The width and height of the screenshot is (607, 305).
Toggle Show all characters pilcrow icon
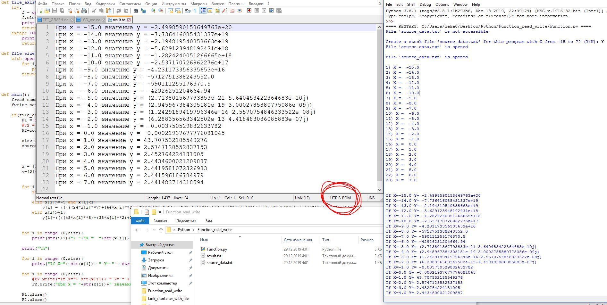[195, 11]
